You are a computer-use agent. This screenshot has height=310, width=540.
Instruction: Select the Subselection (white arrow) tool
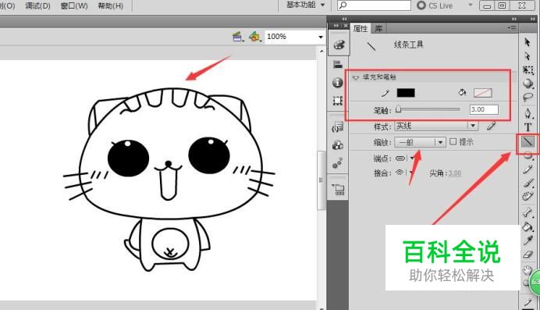[x=528, y=55]
